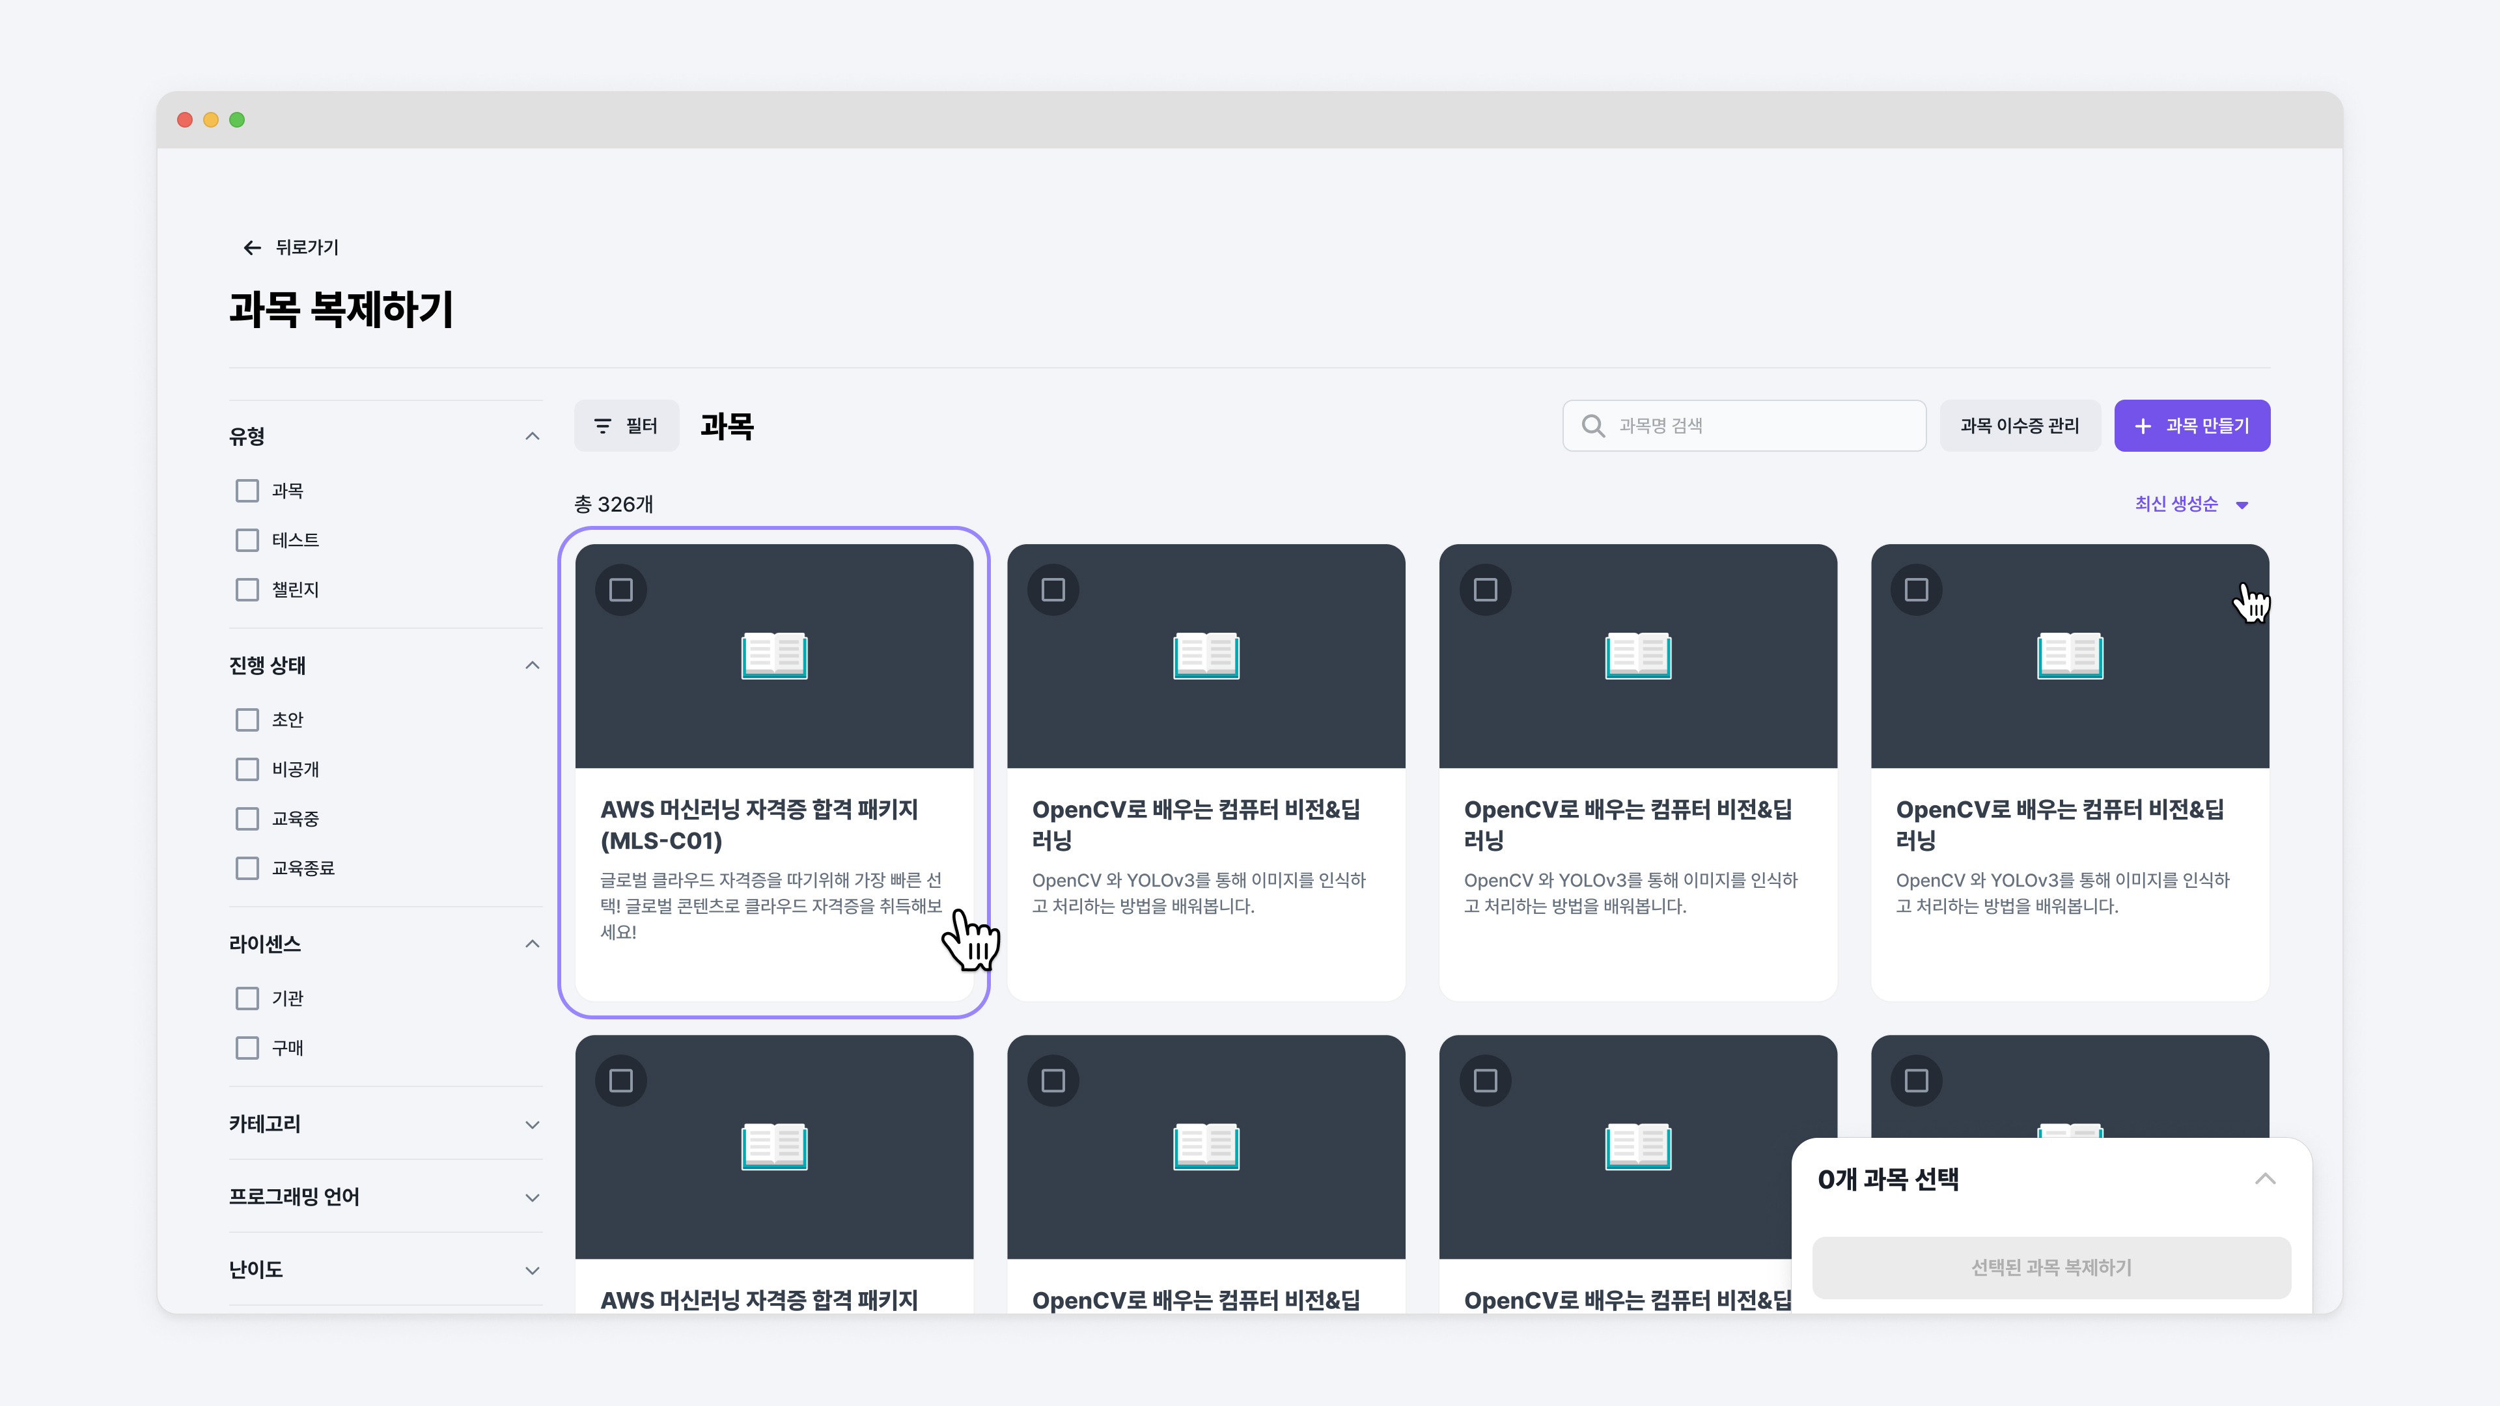Image resolution: width=2500 pixels, height=1406 pixels.
Task: Click the bottom-row AWS 머신러닝 card title
Action: click(x=759, y=1301)
